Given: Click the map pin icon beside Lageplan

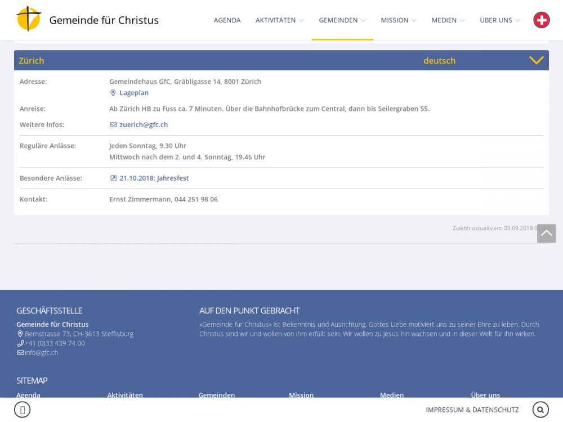Looking at the screenshot, I should (x=113, y=93).
